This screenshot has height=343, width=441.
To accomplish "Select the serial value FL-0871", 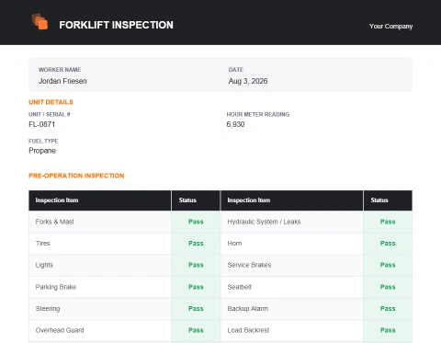I will [x=42, y=124].
